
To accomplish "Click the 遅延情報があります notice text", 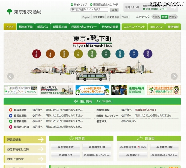I will (x=146, y=110).
